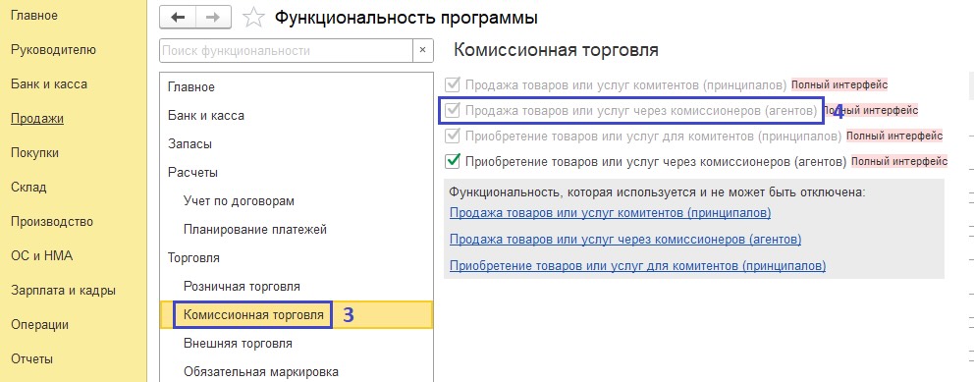Open the 'Продажи' sidebar section
The height and width of the screenshot is (382, 974).
[x=37, y=119]
